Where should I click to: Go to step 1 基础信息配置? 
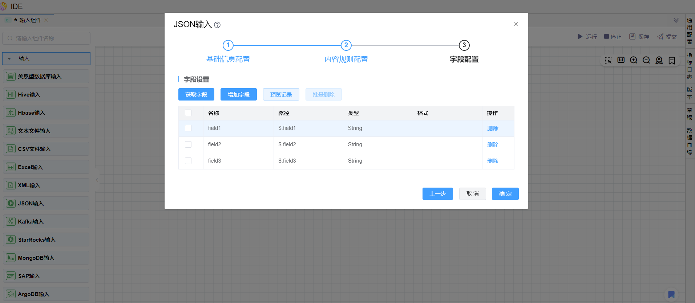click(228, 45)
